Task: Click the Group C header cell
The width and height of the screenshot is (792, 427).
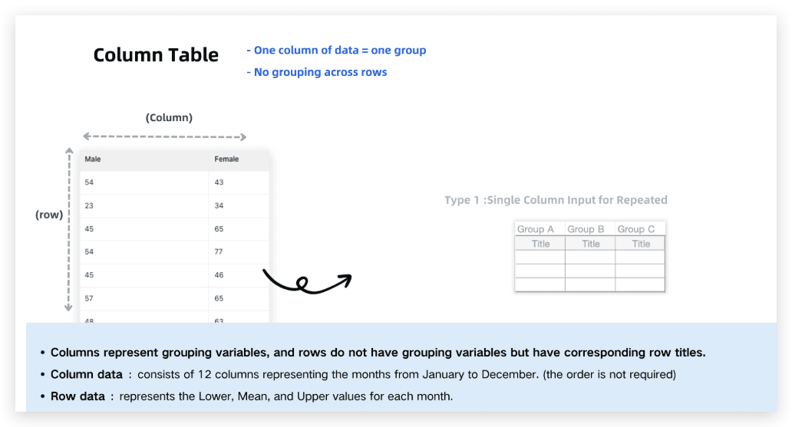Action: point(640,229)
